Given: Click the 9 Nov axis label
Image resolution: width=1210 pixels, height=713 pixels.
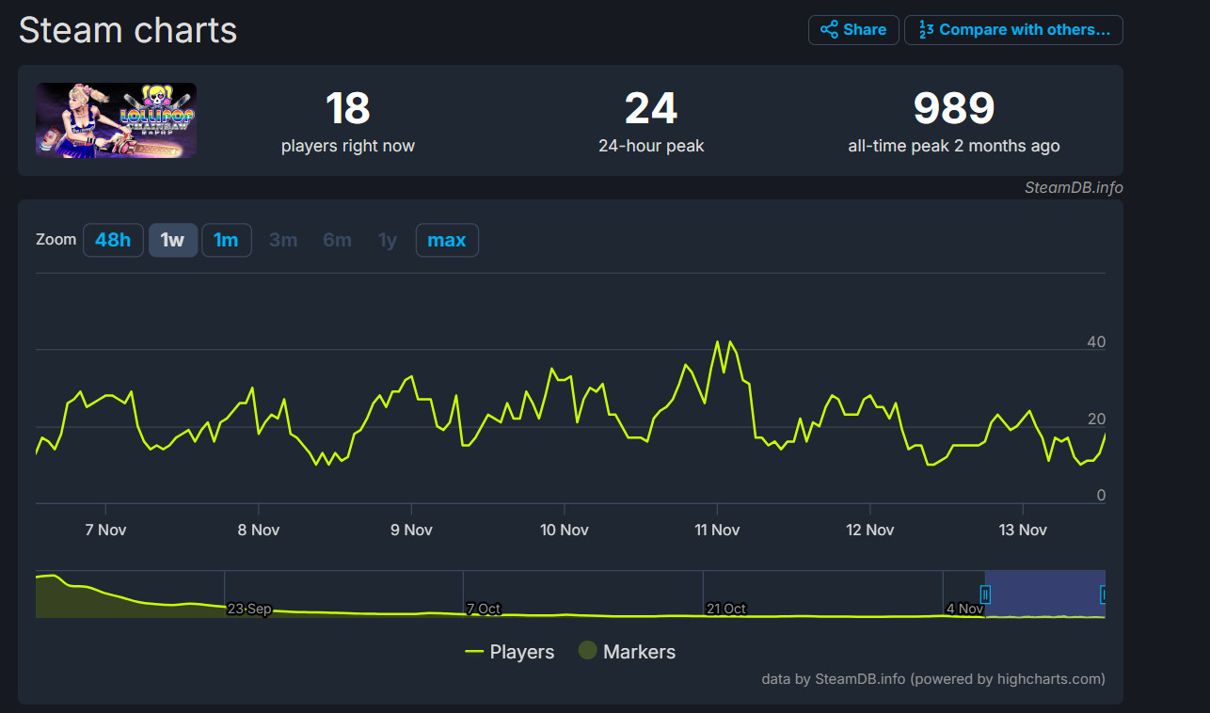Looking at the screenshot, I should (411, 530).
